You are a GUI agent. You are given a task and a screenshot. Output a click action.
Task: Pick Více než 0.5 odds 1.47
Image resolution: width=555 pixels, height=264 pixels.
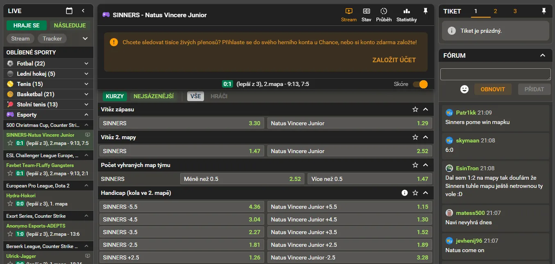(369, 179)
